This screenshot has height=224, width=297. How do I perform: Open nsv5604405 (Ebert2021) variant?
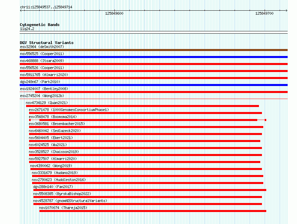point(51,138)
